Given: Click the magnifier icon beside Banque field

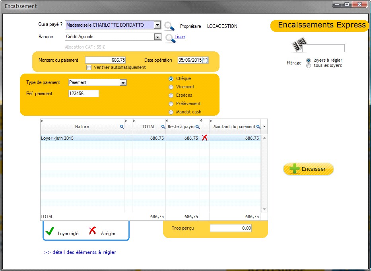Looking at the screenshot, I should tap(170, 38).
